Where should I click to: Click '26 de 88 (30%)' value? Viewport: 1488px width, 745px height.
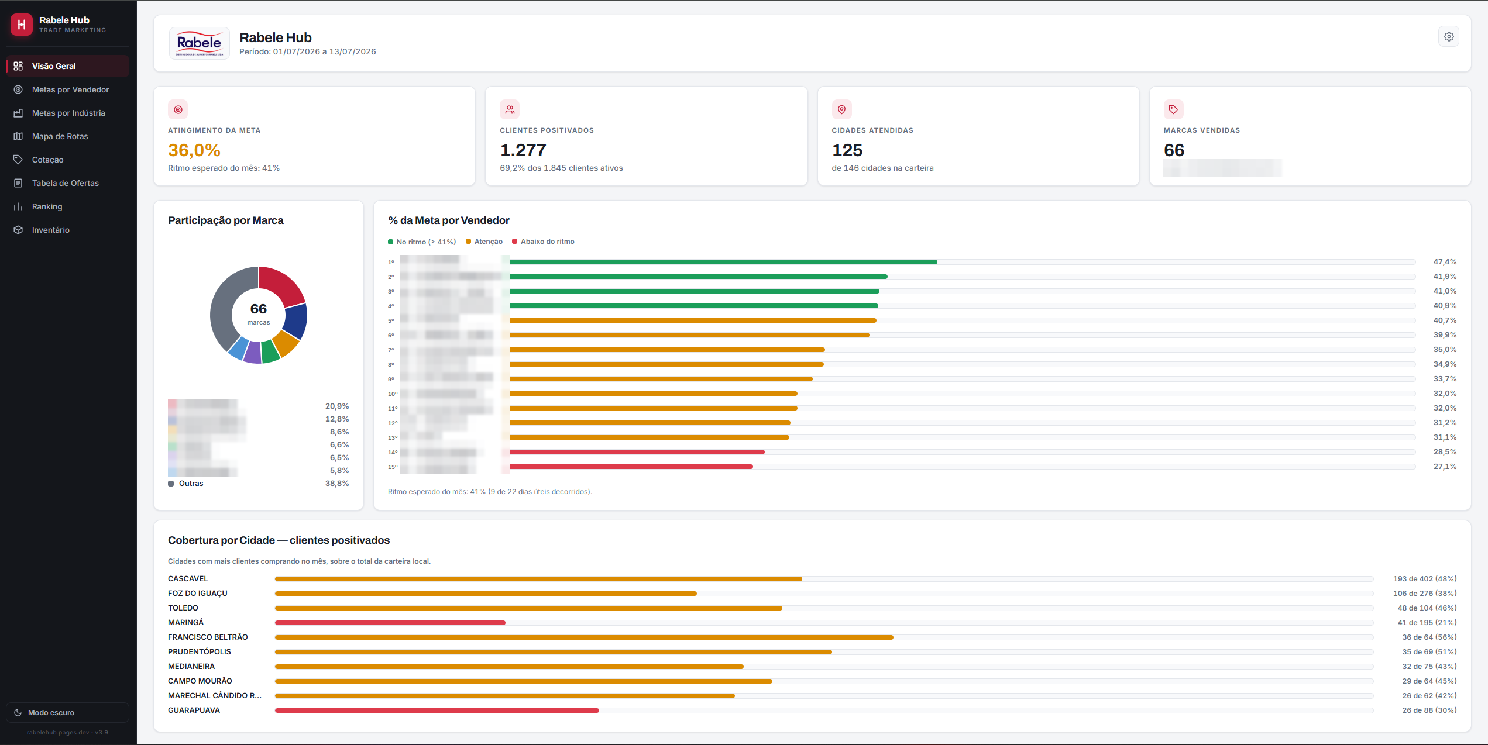click(x=1429, y=710)
